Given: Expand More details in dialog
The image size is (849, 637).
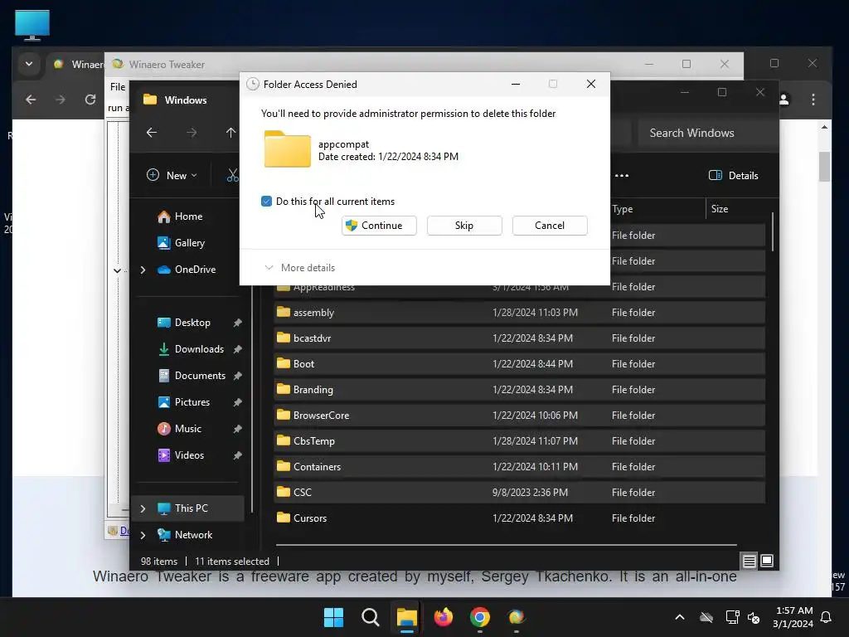Looking at the screenshot, I should click(300, 268).
